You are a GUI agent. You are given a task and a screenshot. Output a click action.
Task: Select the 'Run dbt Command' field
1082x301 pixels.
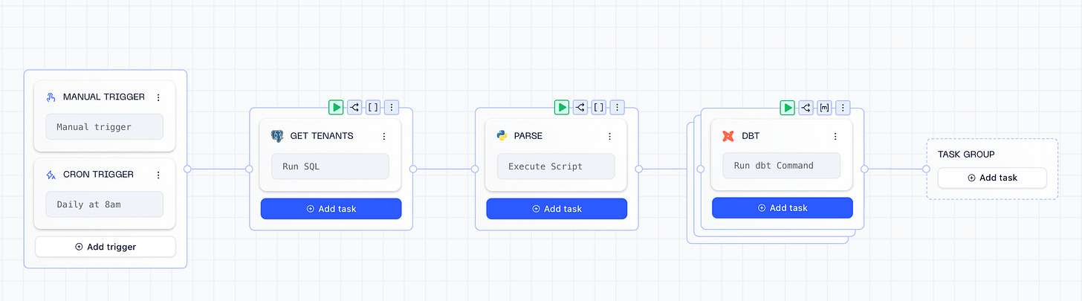[x=782, y=166]
